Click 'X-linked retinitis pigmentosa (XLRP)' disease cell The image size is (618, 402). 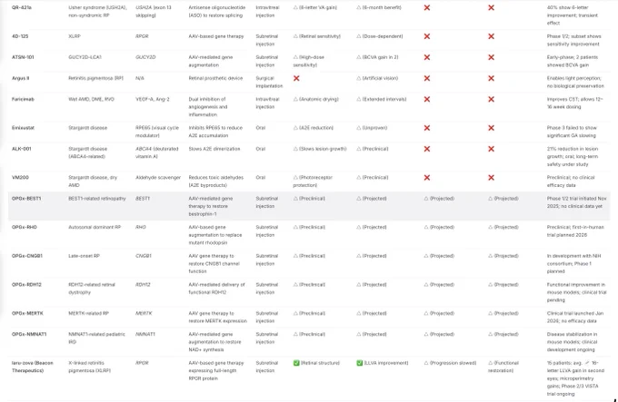(89, 367)
